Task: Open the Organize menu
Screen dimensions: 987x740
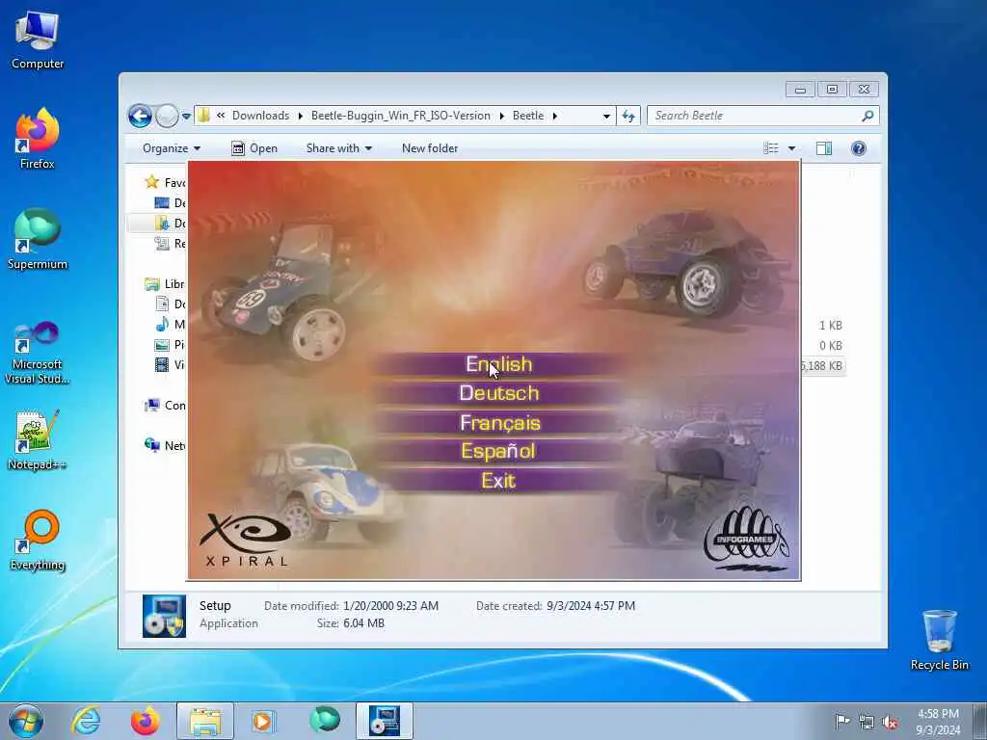Action: click(x=172, y=148)
